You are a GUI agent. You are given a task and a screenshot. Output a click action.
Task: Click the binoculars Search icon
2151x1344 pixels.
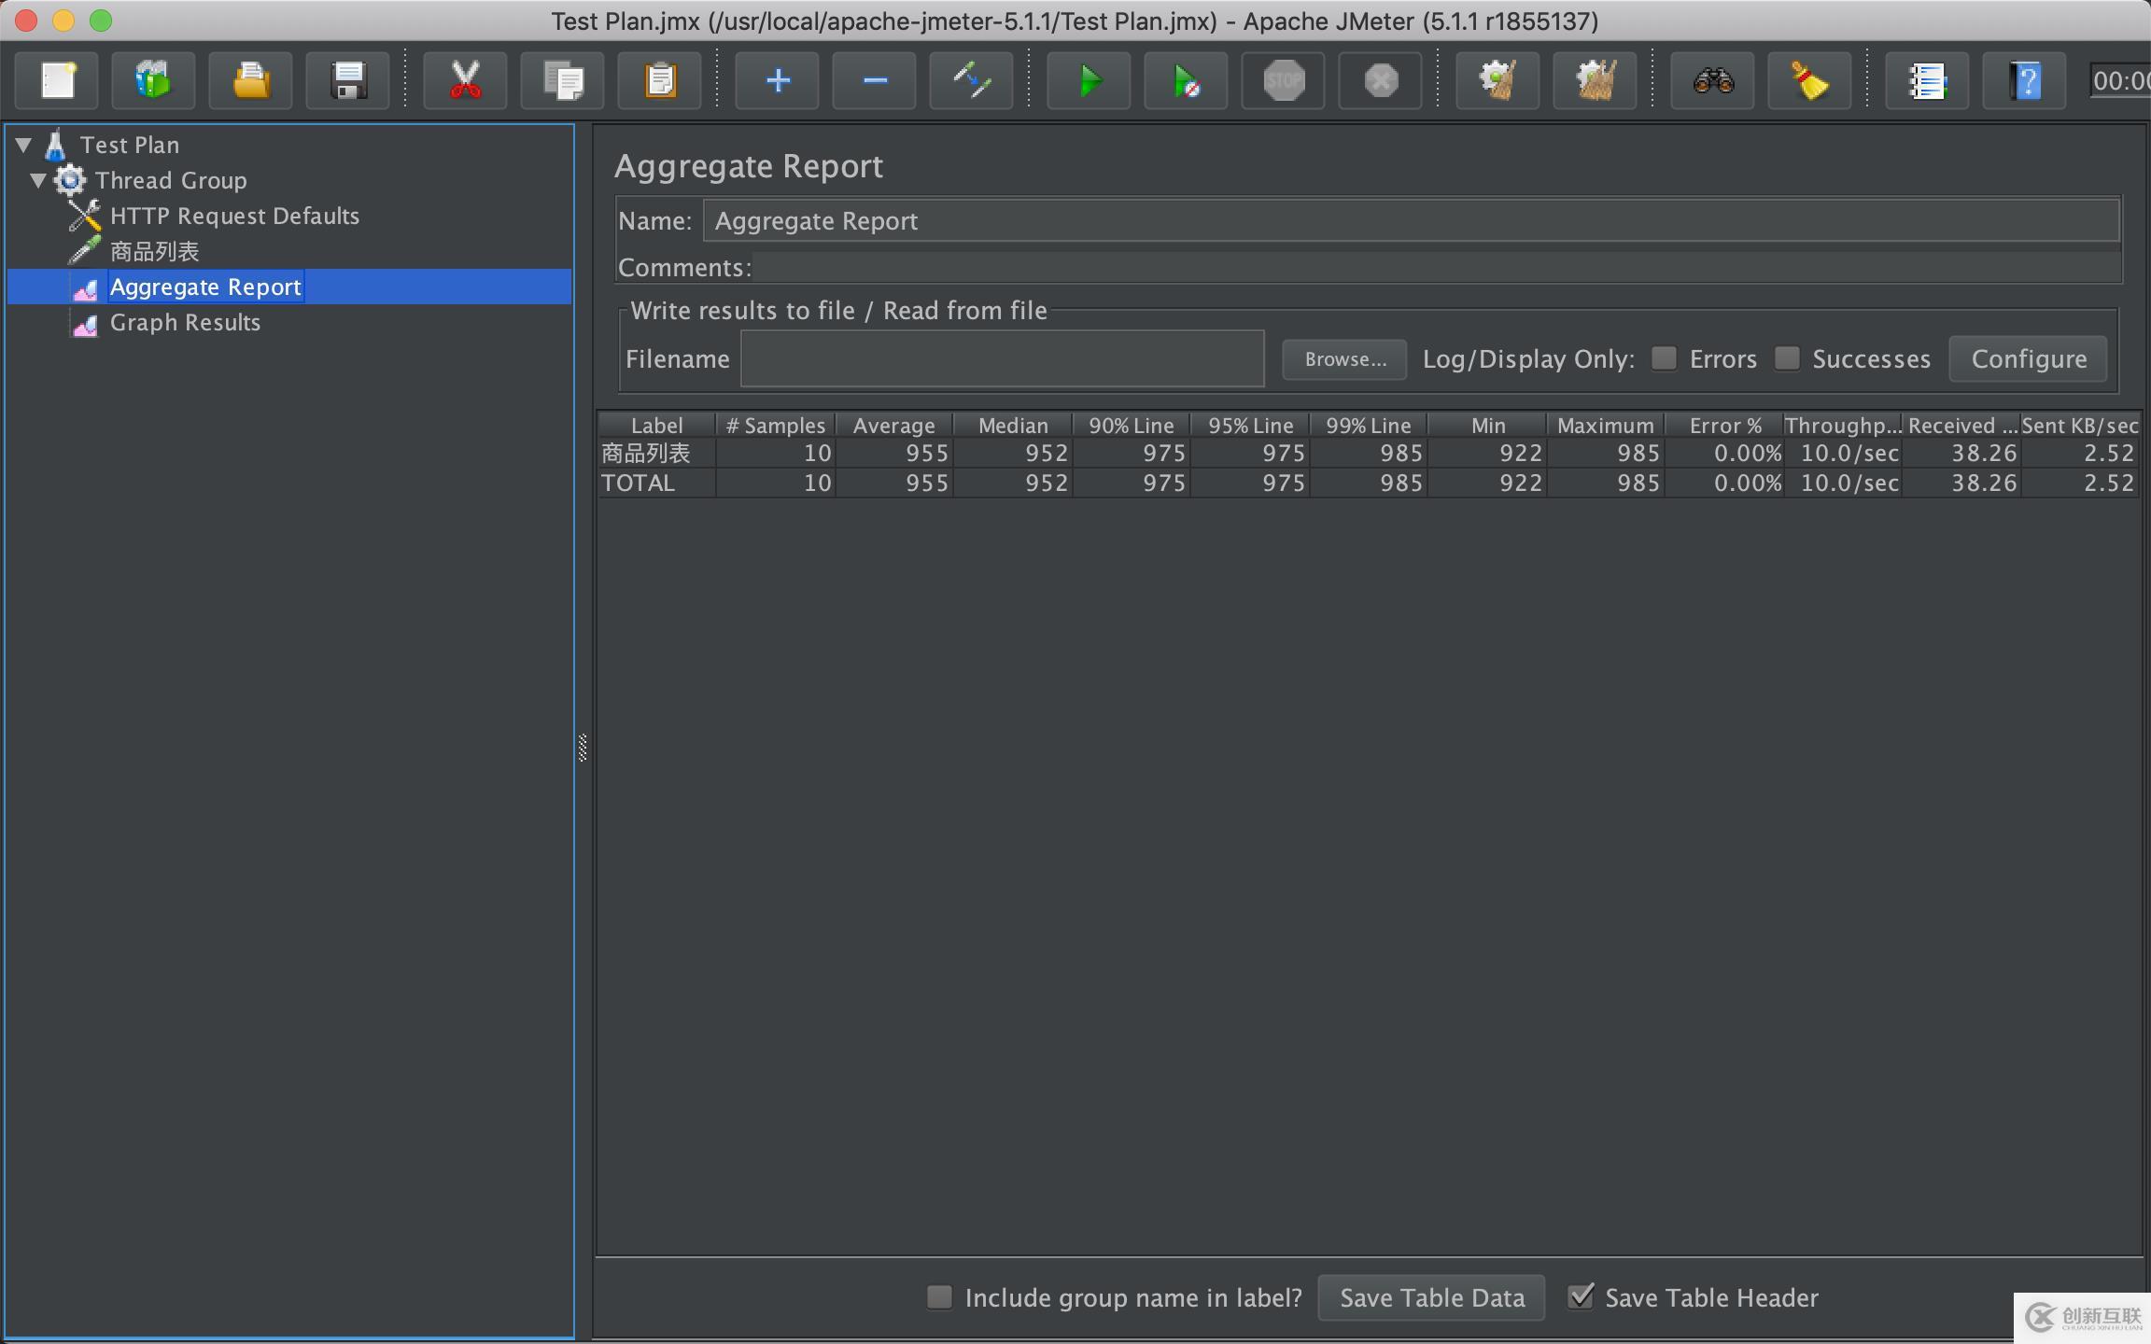pyautogui.click(x=1712, y=81)
